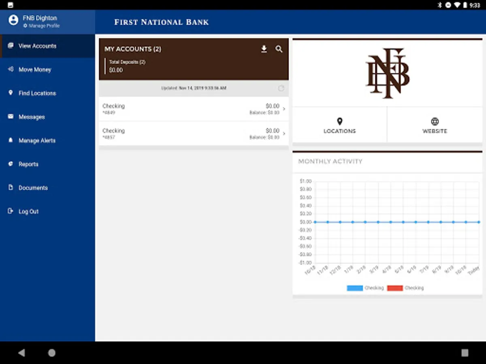486x364 pixels.
Task: Open the FNB Dighton profile avatar icon
Action: tap(13, 20)
